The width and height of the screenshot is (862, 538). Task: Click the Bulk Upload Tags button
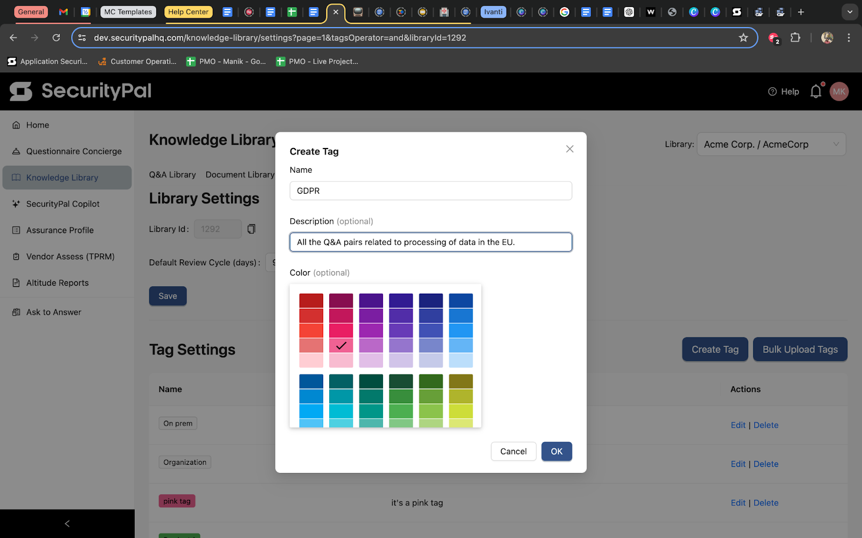(x=800, y=350)
